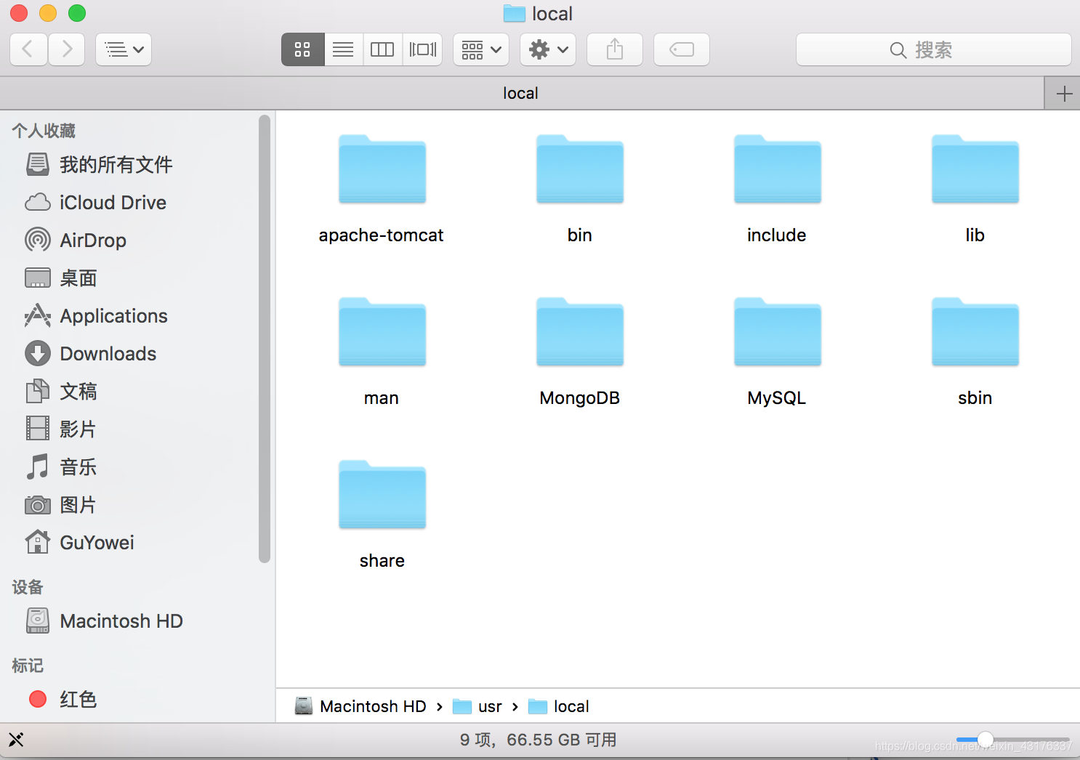Viewport: 1080px width, 760px height.
Task: Open 文稿 in sidebar
Action: click(78, 392)
